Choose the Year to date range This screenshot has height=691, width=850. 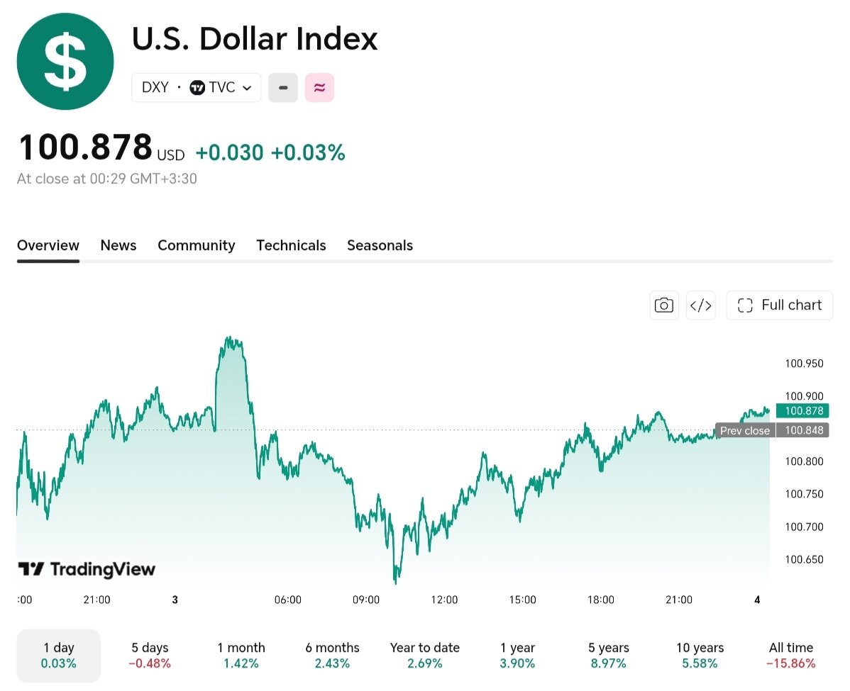(424, 656)
